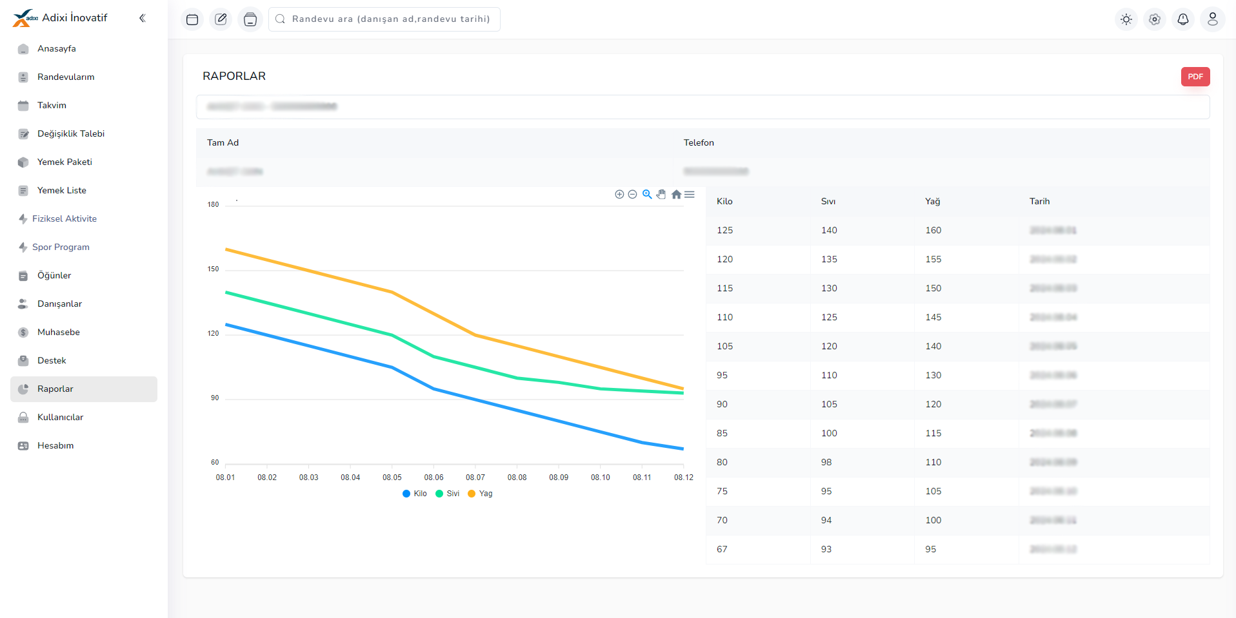Open Spor Program in the sidebar

[84, 247]
